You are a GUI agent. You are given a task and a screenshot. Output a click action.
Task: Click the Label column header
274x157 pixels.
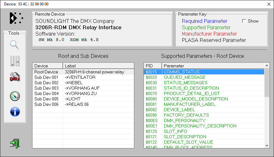pos(98,66)
